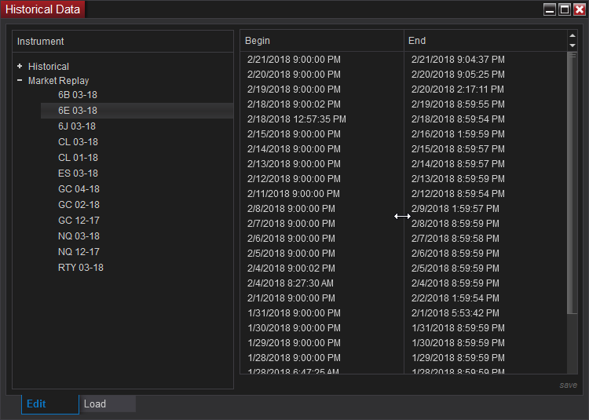Select Begin cell 1/31/2018 9:00:00 PM

pos(294,313)
